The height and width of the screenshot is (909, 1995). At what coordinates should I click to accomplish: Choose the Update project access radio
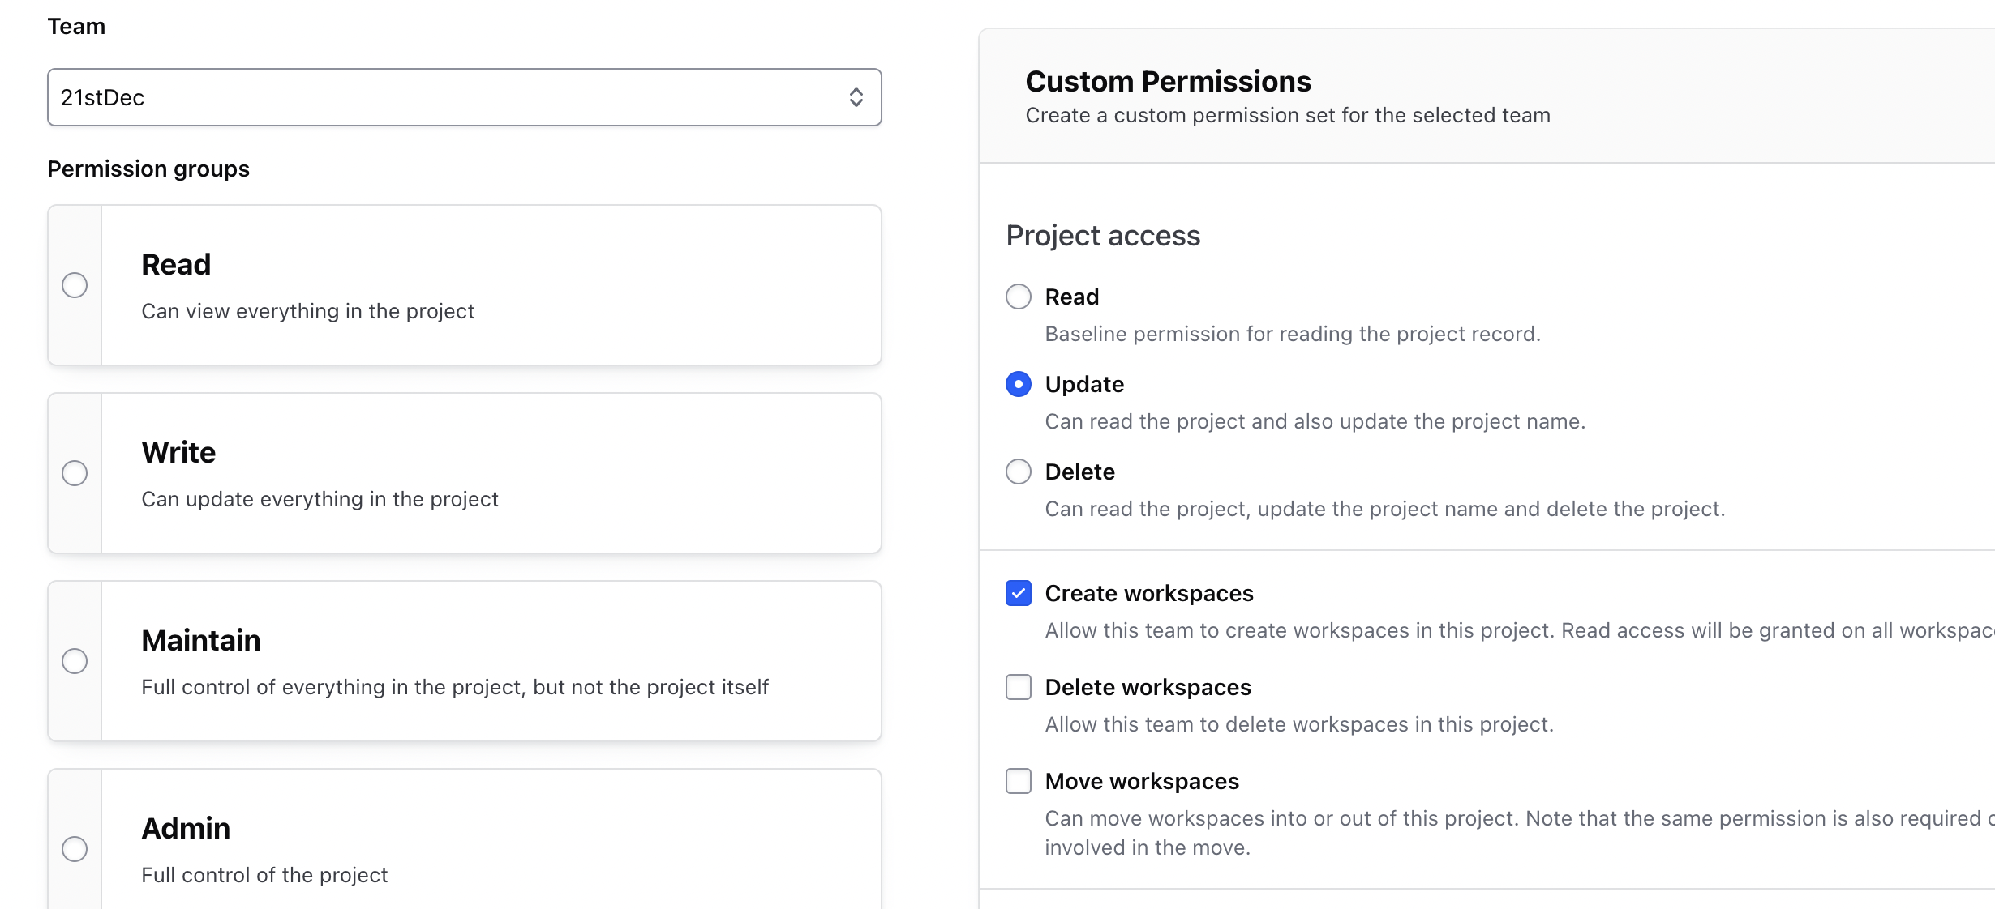coord(1019,384)
